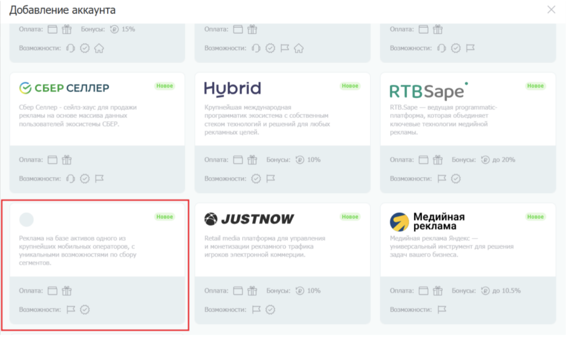
Task: Click RTB.Sape description 'ведущая programmatic-'
Action: [x=463, y=108]
